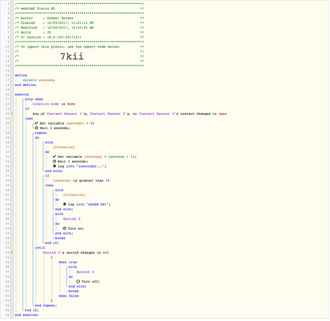Click the "is greater than 15" comparison
Image resolution: width=330 pixels, height=321 pixels.
click(x=91, y=180)
